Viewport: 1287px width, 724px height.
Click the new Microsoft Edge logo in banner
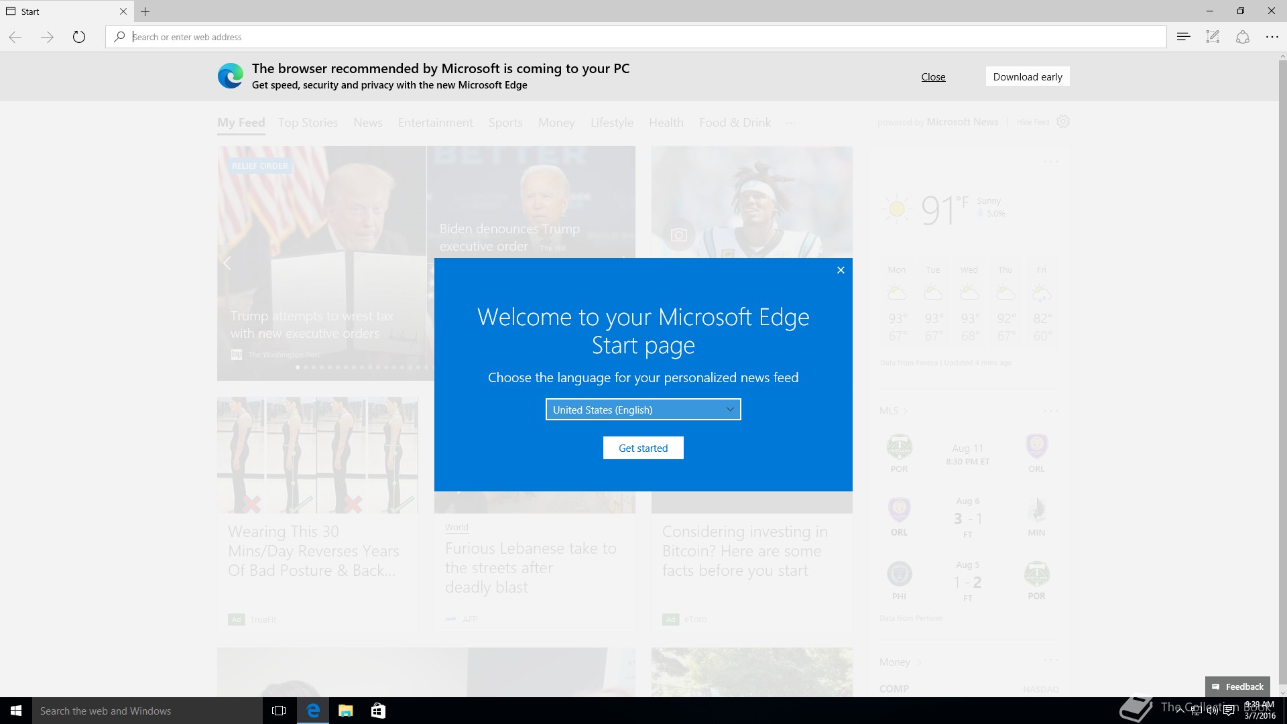[231, 76]
